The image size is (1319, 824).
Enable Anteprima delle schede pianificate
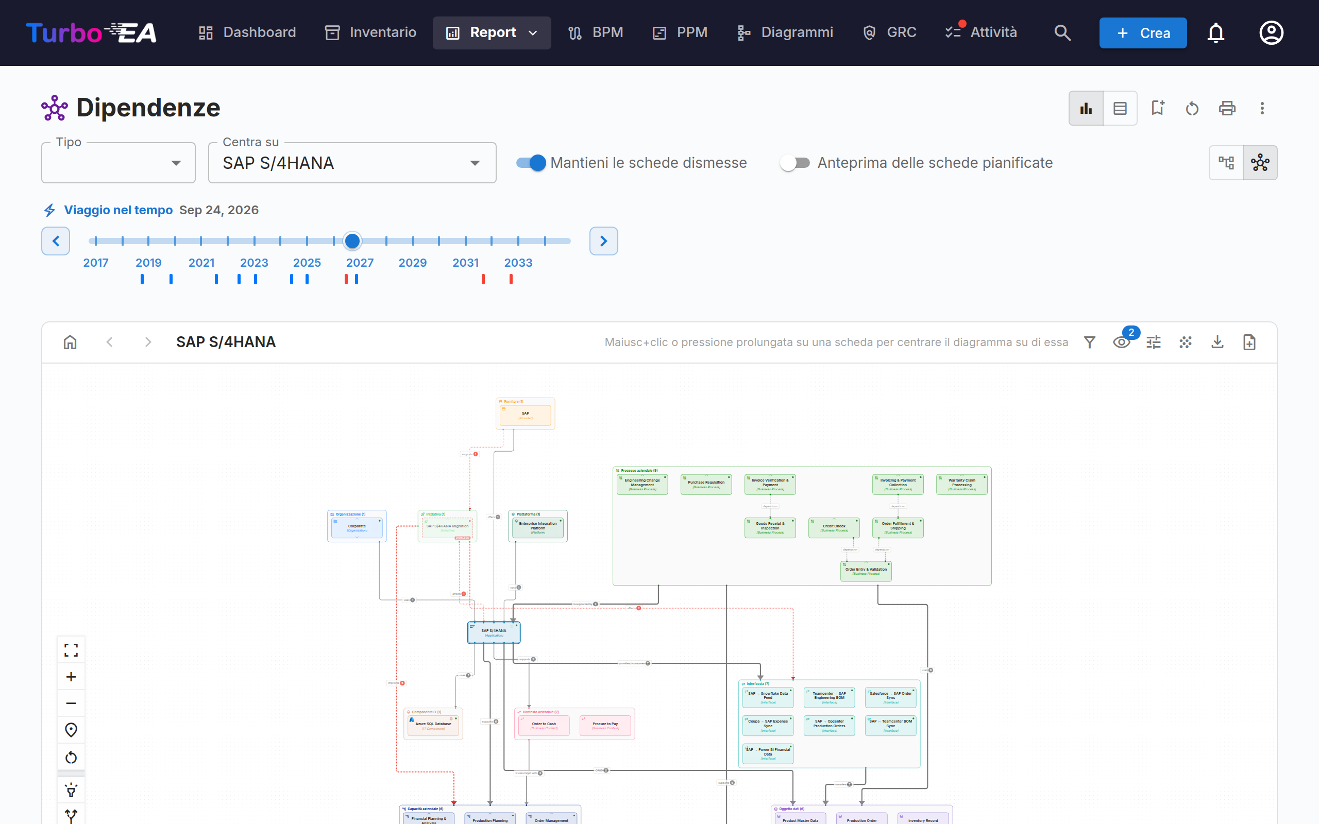click(x=794, y=162)
